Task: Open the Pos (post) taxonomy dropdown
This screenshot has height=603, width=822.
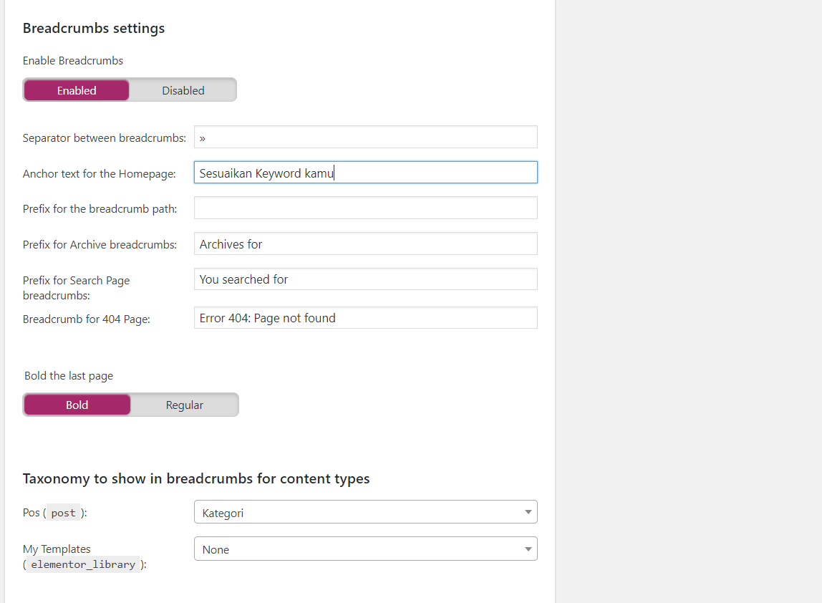Action: click(365, 512)
